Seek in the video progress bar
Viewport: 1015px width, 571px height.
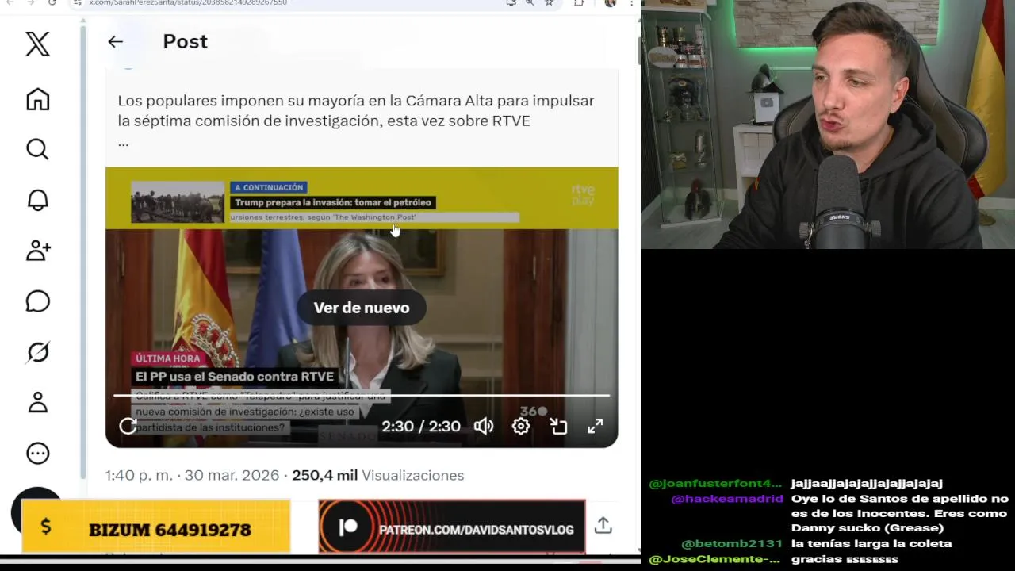(362, 395)
